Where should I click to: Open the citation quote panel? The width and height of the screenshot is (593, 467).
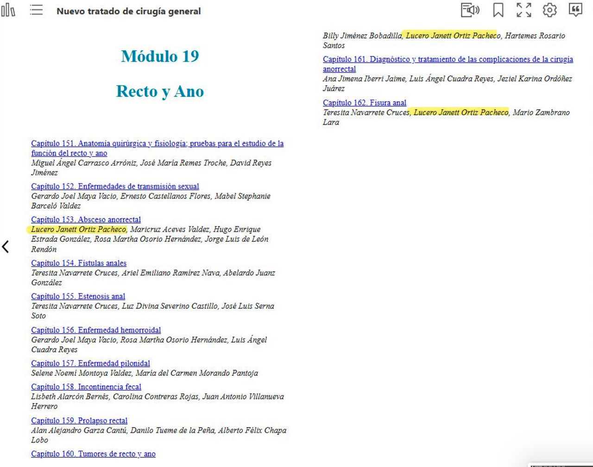click(x=575, y=10)
